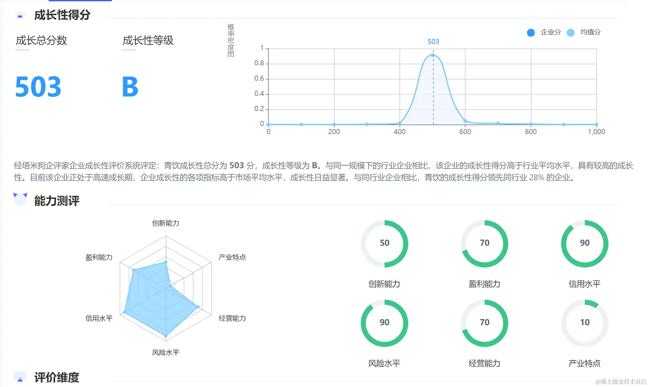649x387 pixels.
Task: Click the 成长性等级 heading
Action: 148,41
